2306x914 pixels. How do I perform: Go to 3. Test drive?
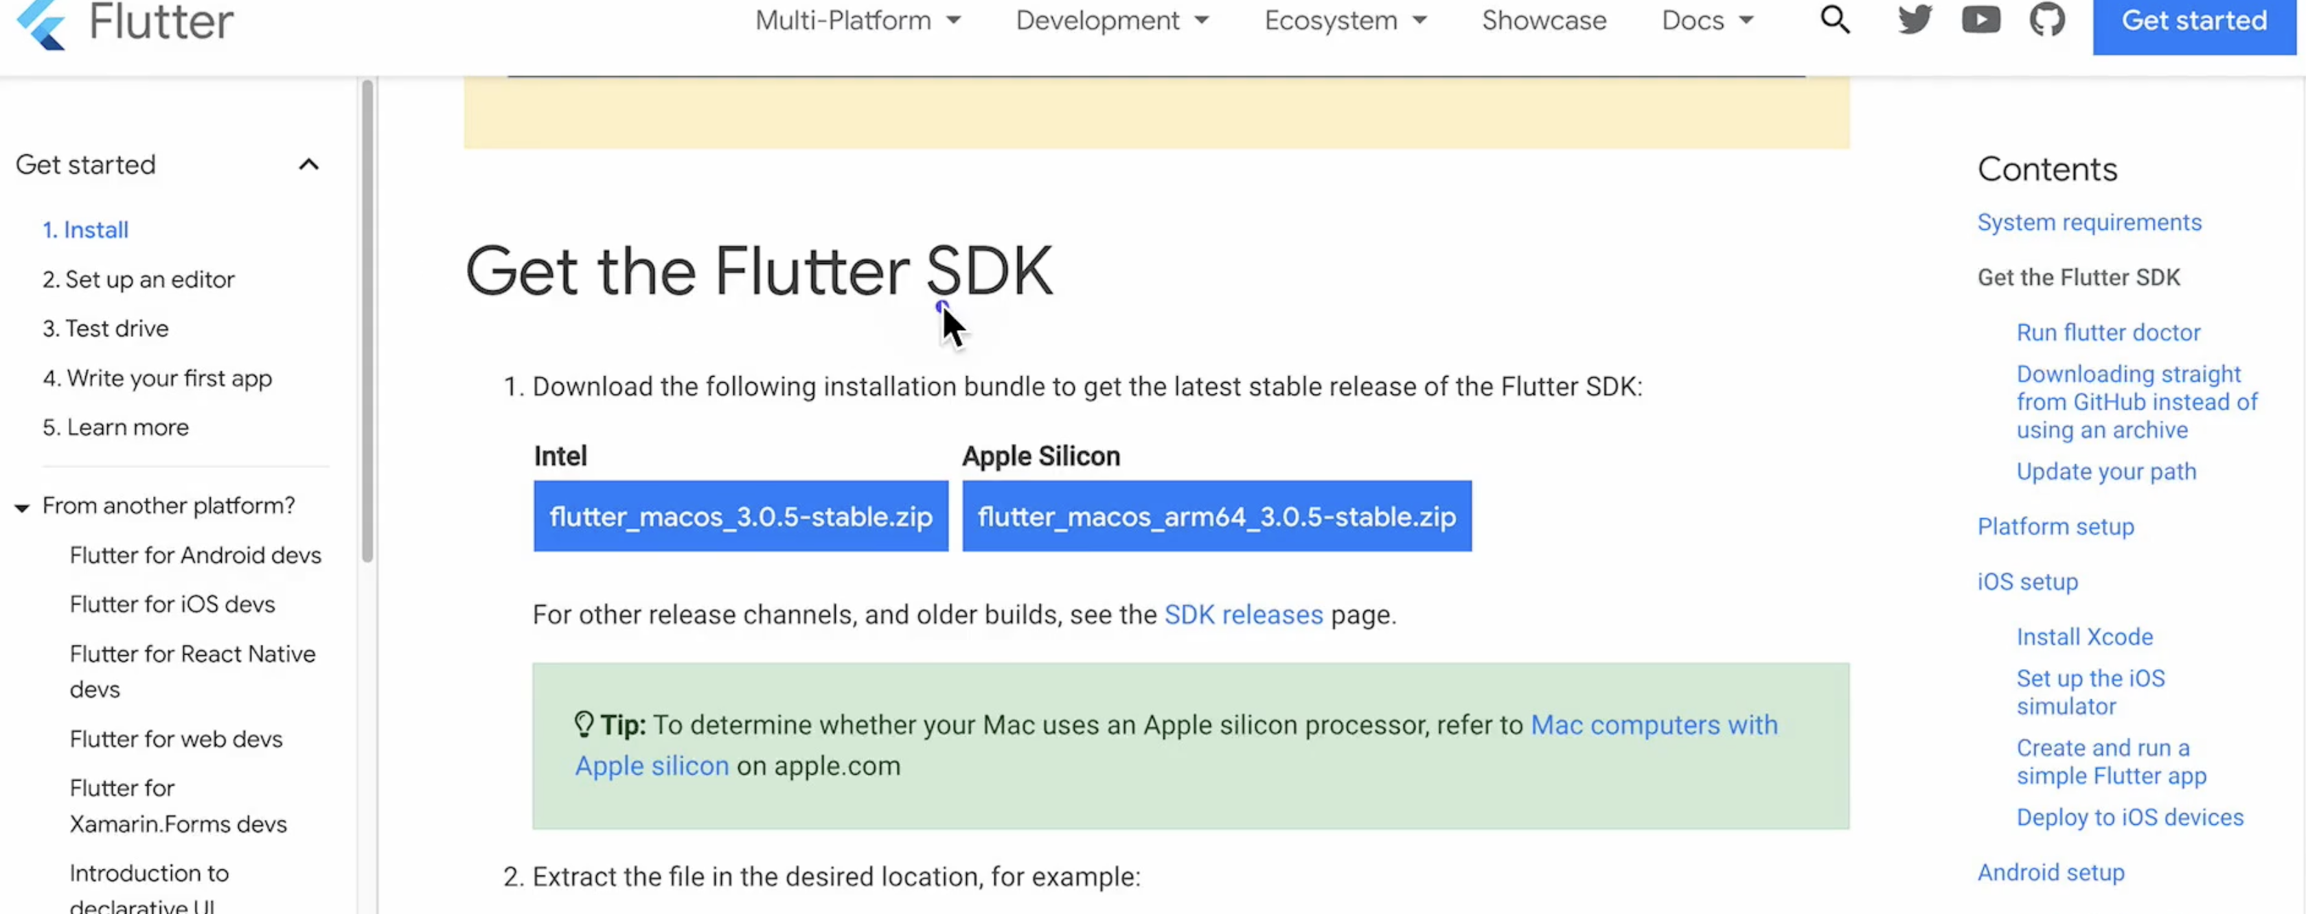coord(106,328)
